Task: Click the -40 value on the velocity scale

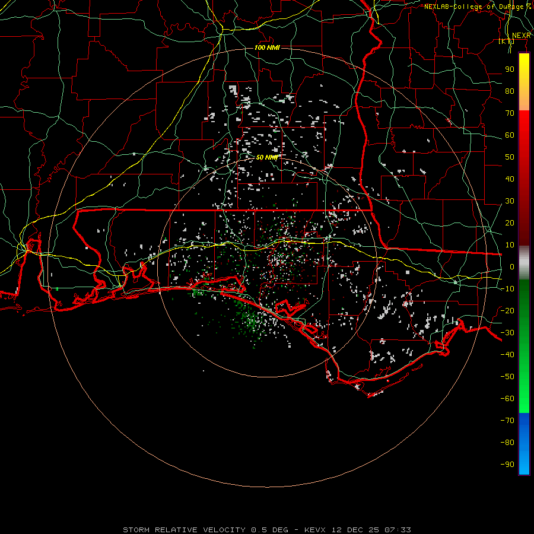Action: [507, 355]
